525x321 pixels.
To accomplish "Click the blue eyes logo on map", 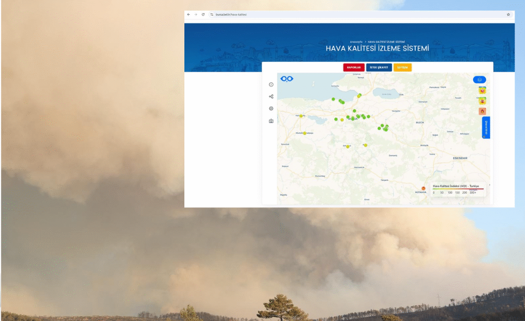I will (287, 79).
